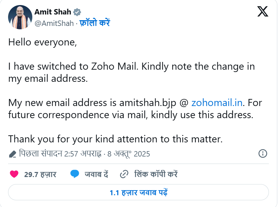Click the edit pencil icon
280x207 pixels.
point(12,154)
